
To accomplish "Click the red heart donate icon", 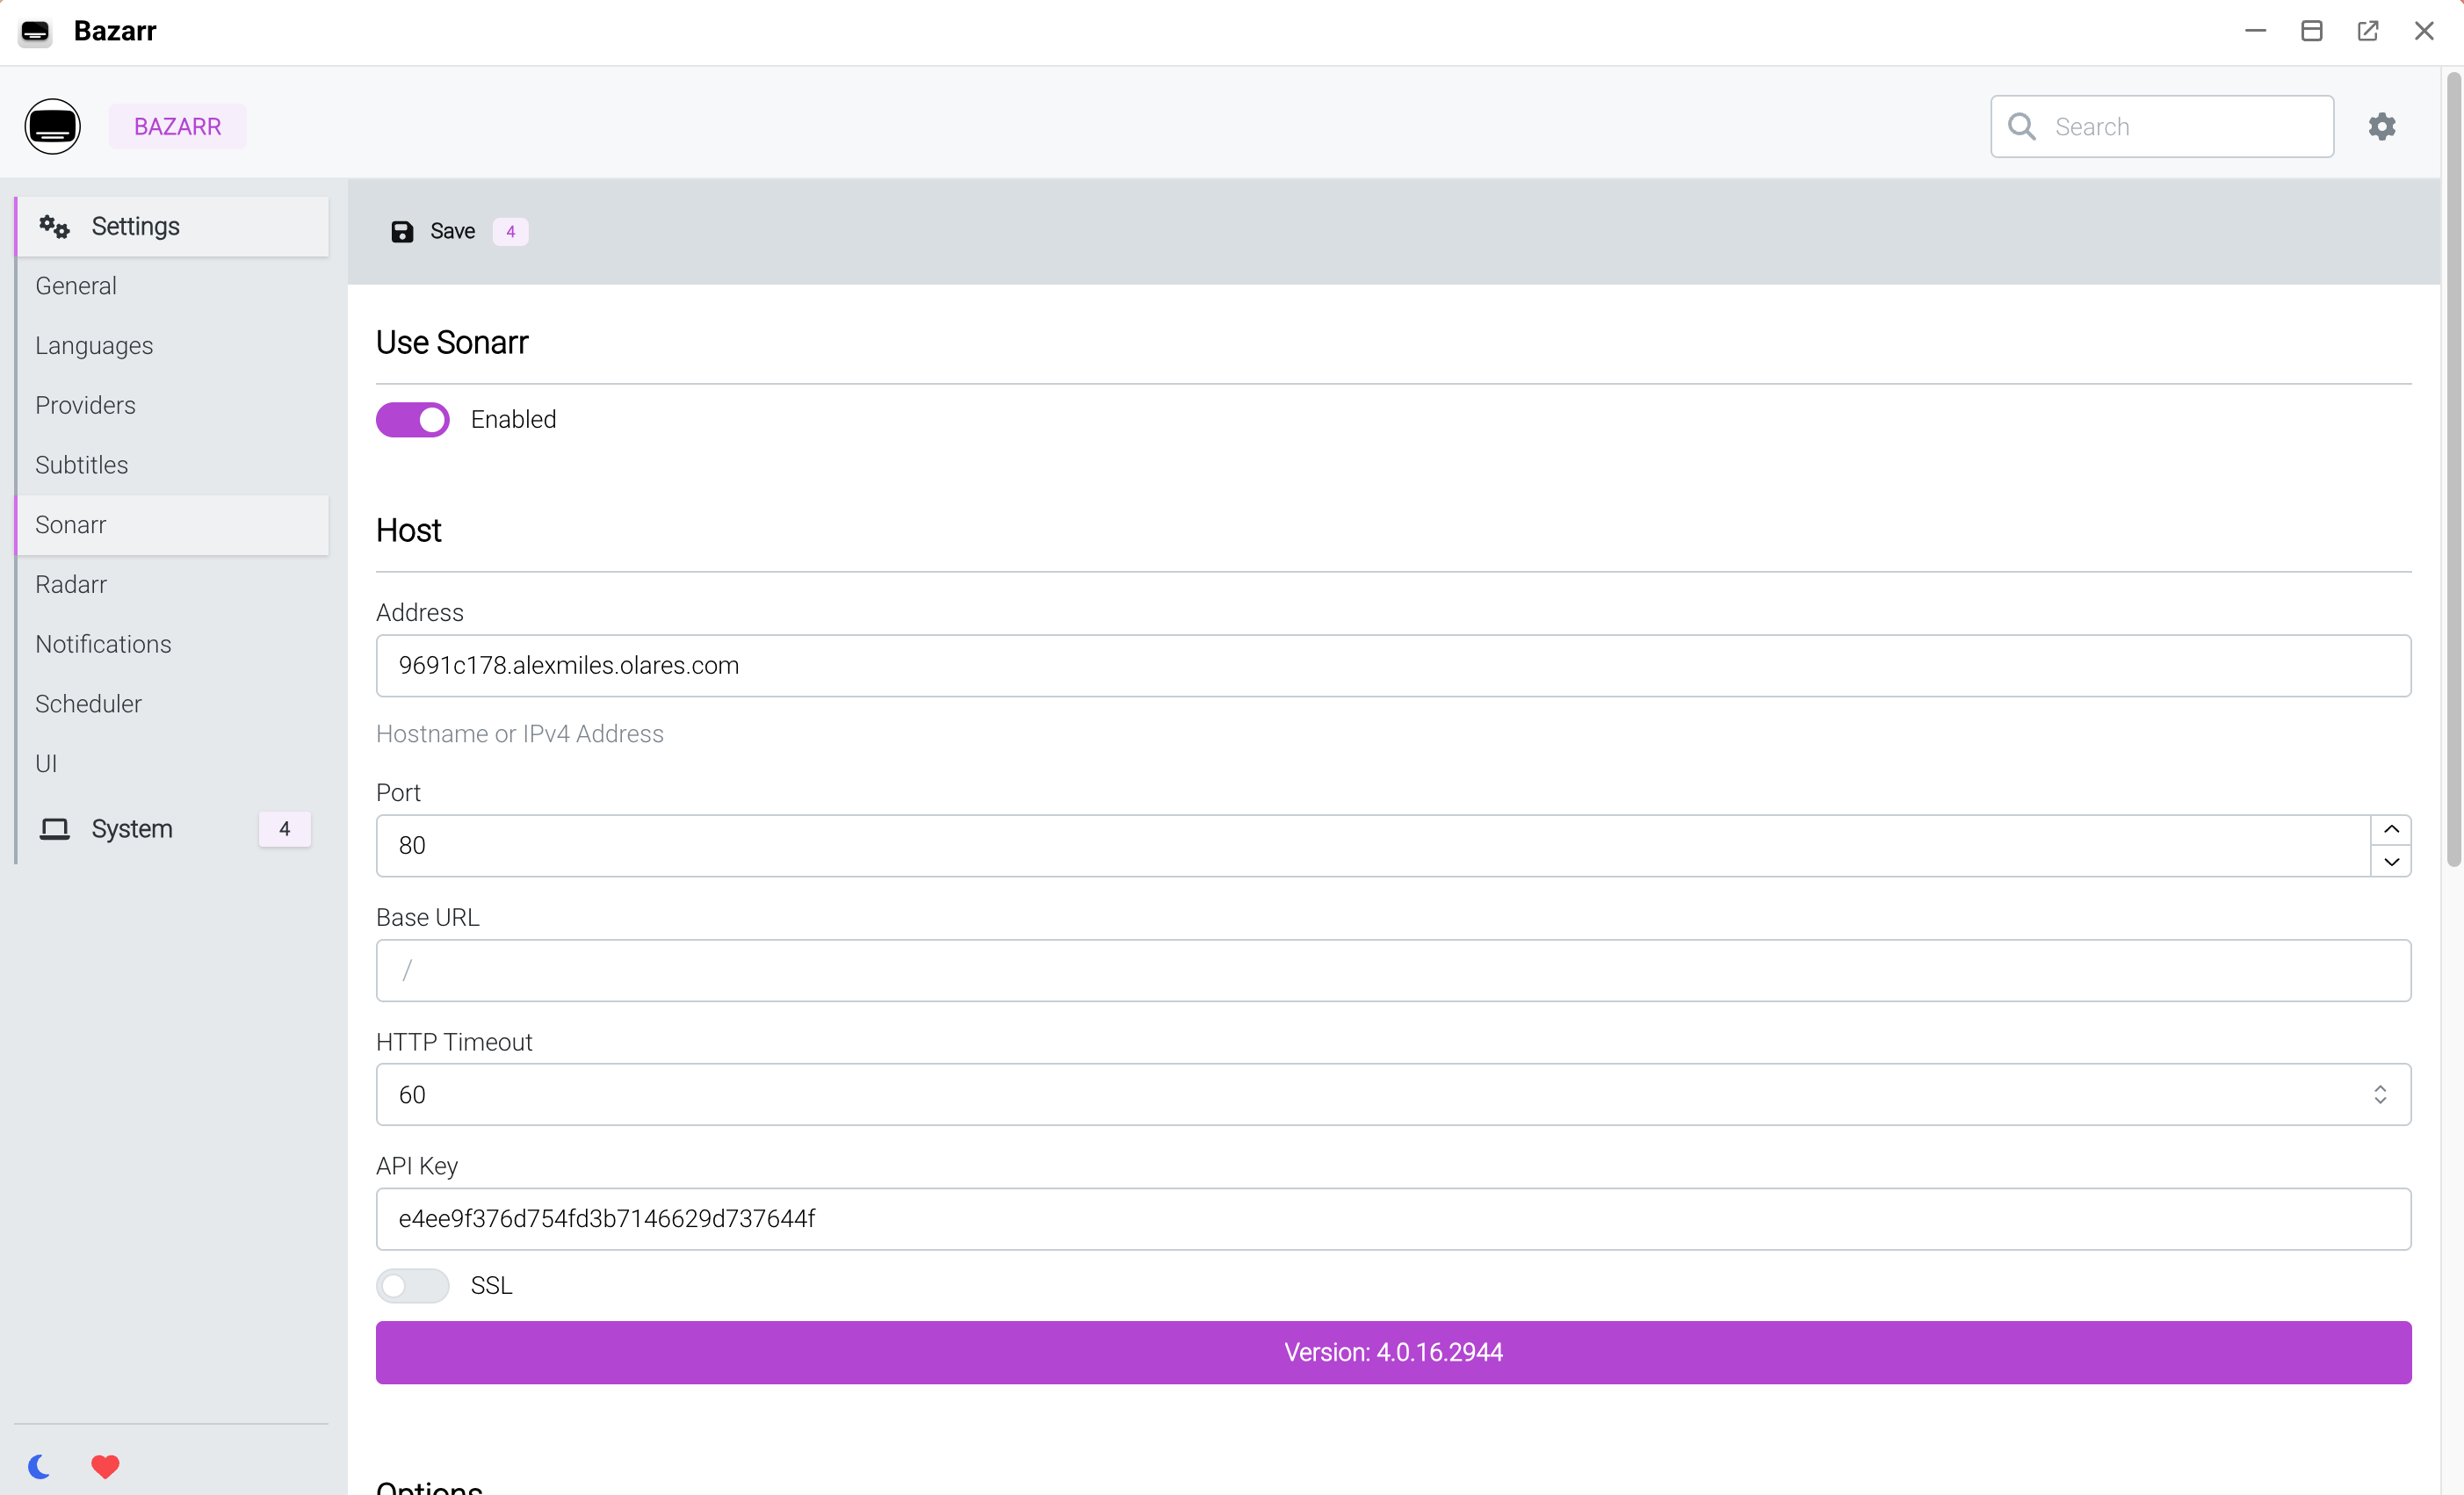I will tap(105, 1466).
